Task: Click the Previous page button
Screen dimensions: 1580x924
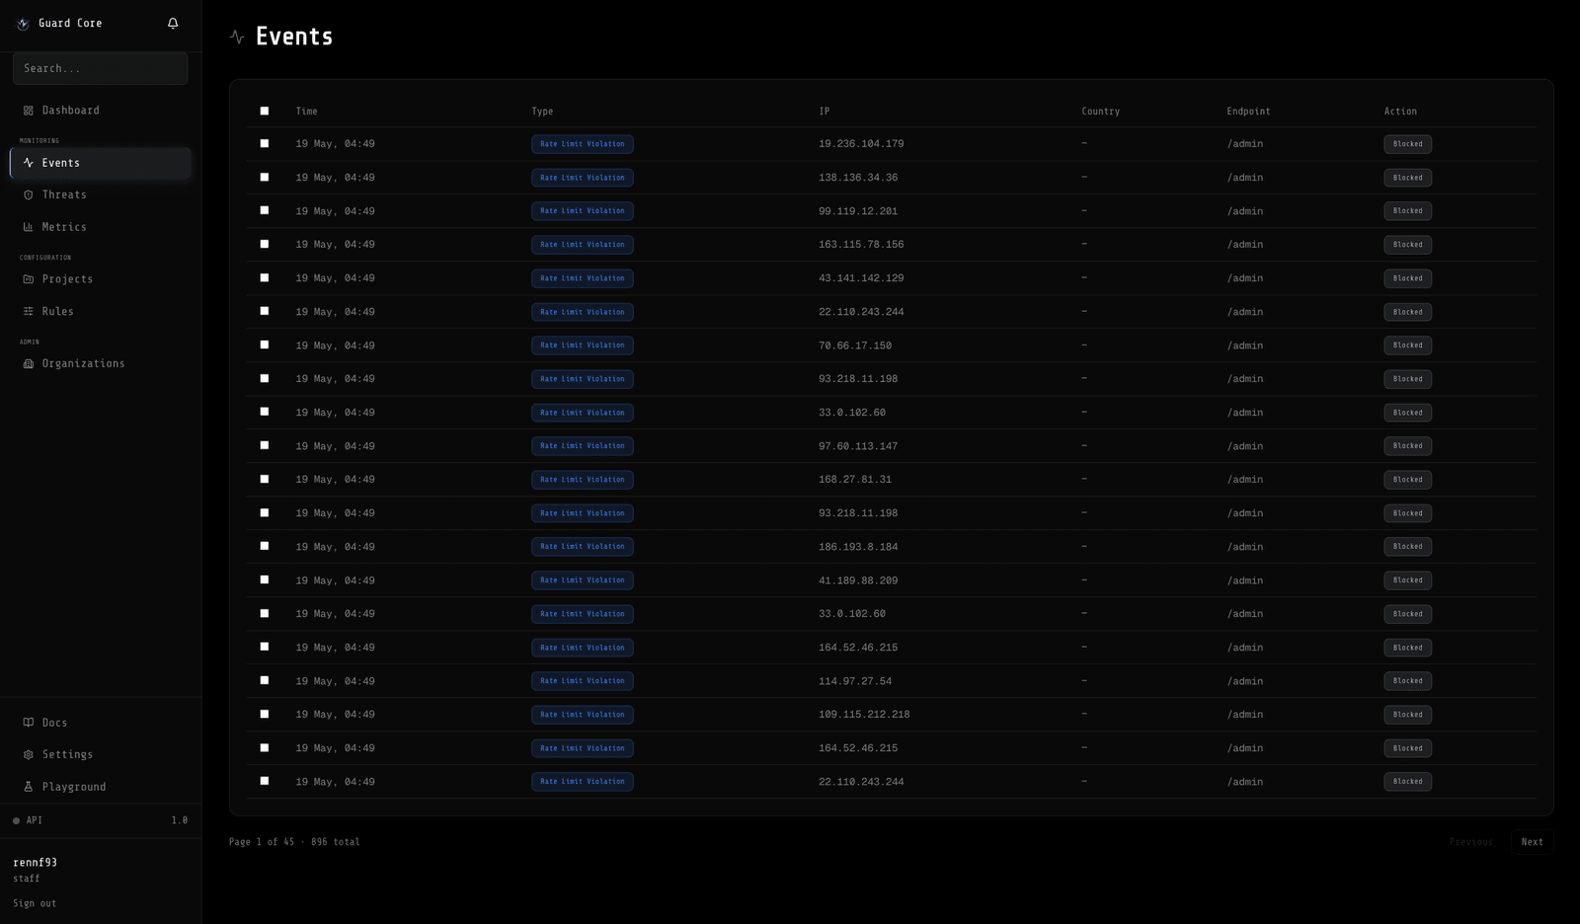Action: click(1470, 842)
